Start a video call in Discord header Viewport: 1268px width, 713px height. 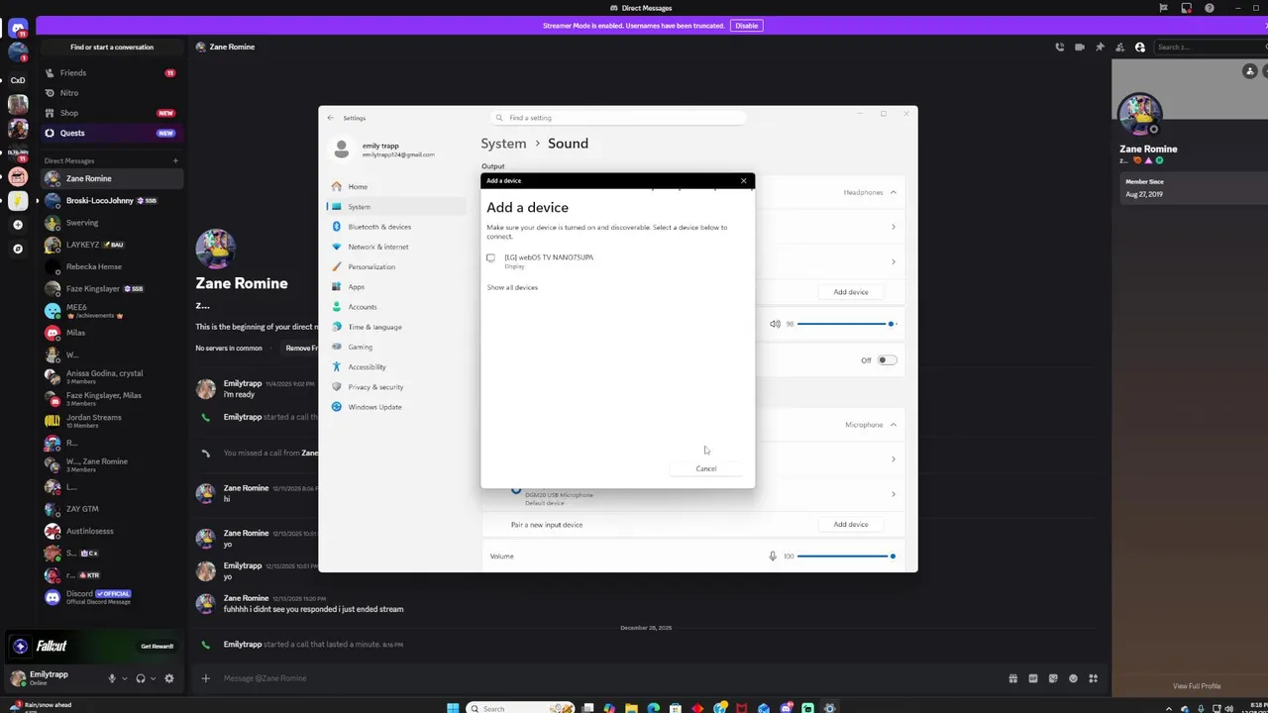pyautogui.click(x=1080, y=47)
